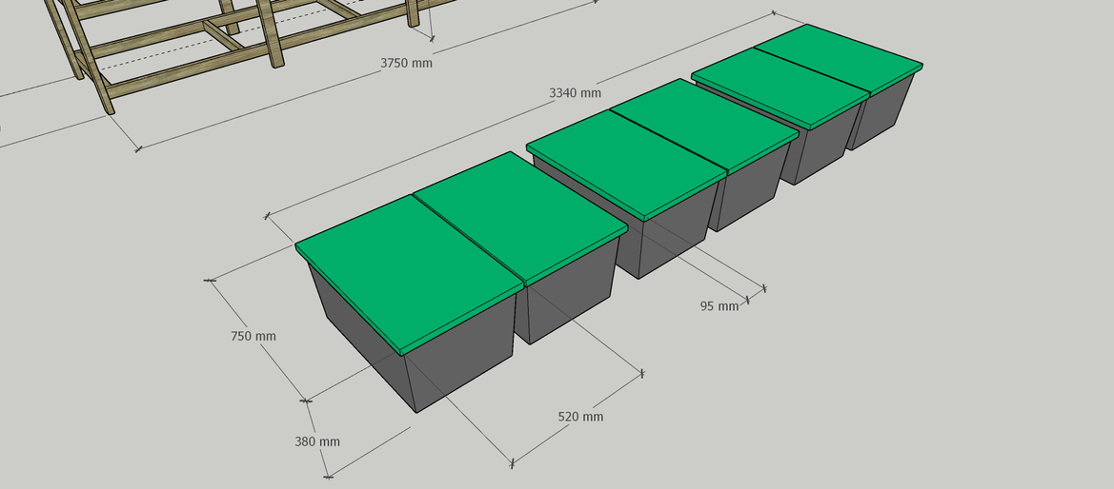
Task: Click the 380 mm dimension text
Action: 317,441
